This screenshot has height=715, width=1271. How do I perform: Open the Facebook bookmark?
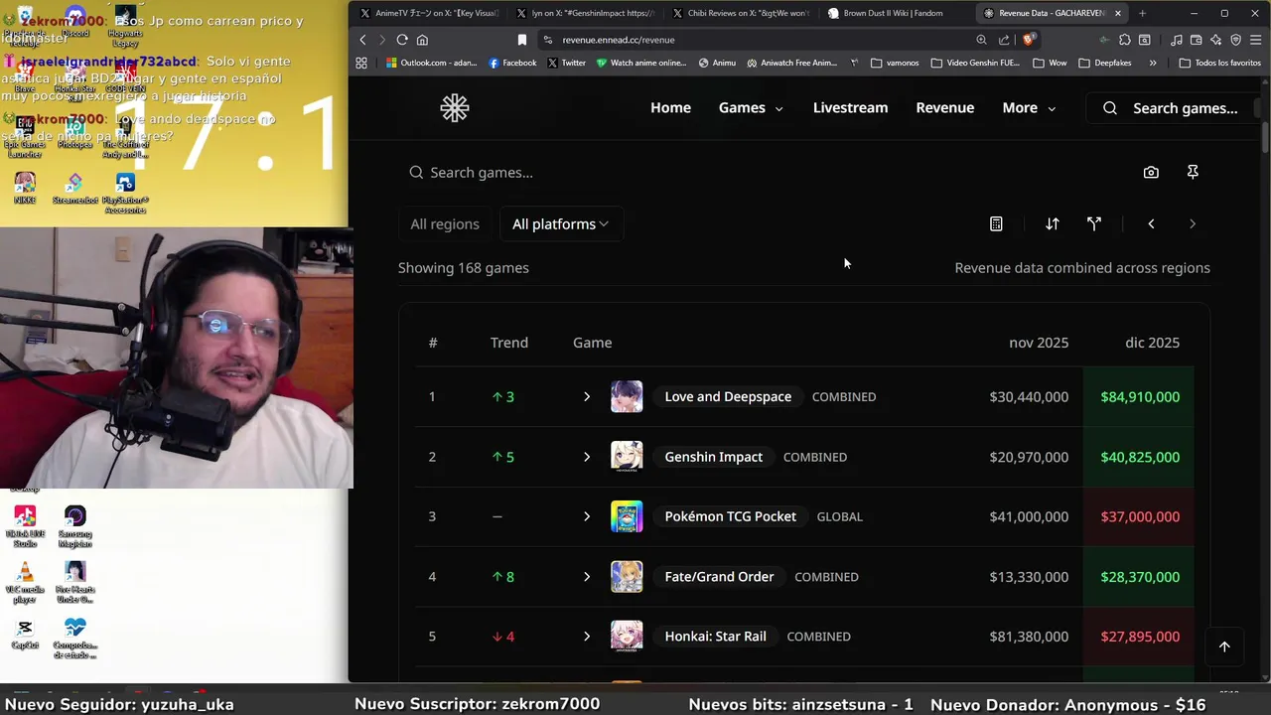click(x=512, y=63)
